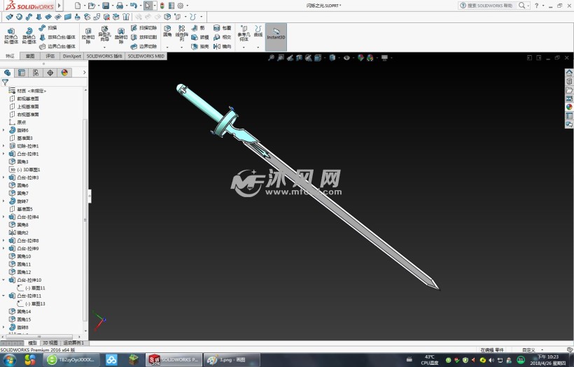Screen dimensions: 574x367
Task: Expand the 旋转6 feature in tree
Action: click(x=3, y=130)
